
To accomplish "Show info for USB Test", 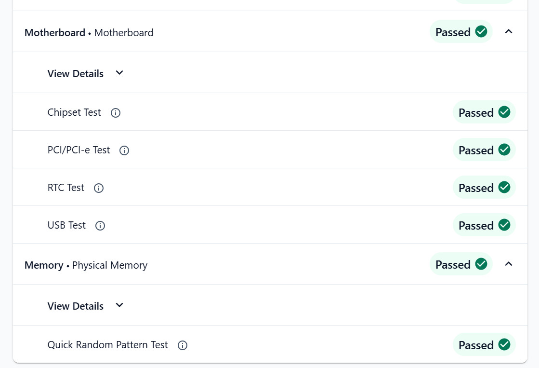I will tap(100, 226).
